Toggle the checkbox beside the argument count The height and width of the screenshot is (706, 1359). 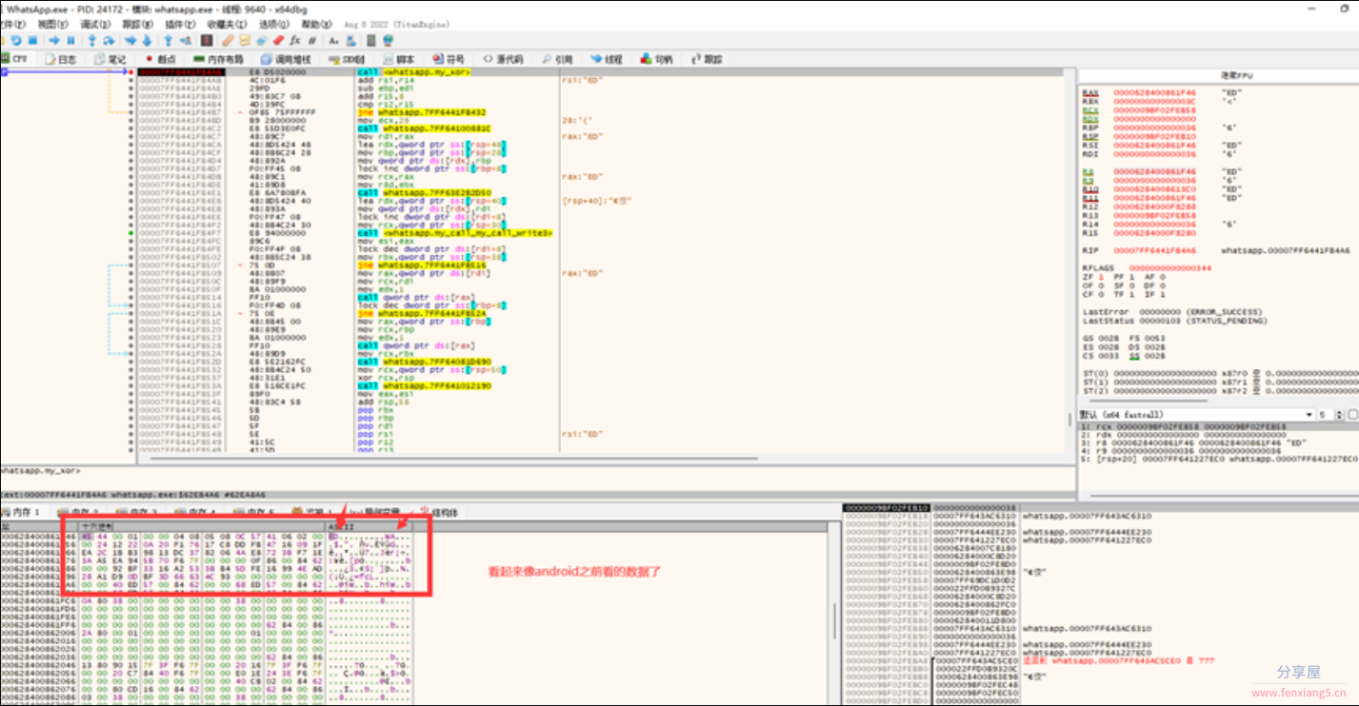(1353, 415)
